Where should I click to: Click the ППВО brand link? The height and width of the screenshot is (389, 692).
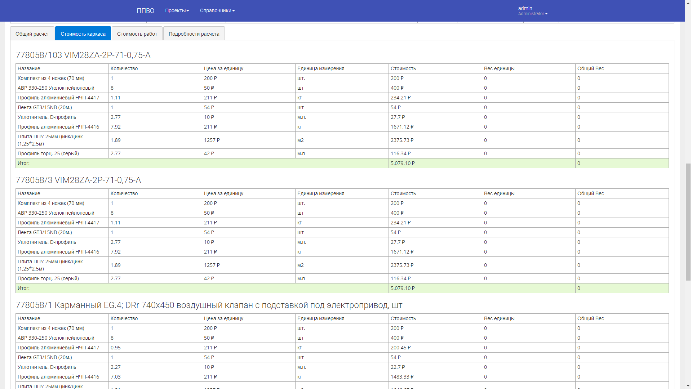[x=145, y=11]
